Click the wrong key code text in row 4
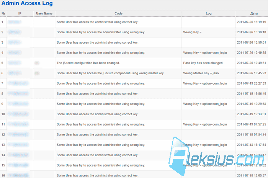268x178 pixels. click(x=101, y=52)
